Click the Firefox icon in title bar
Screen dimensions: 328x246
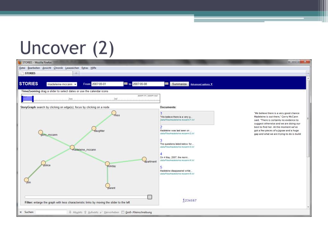[x=20, y=62]
